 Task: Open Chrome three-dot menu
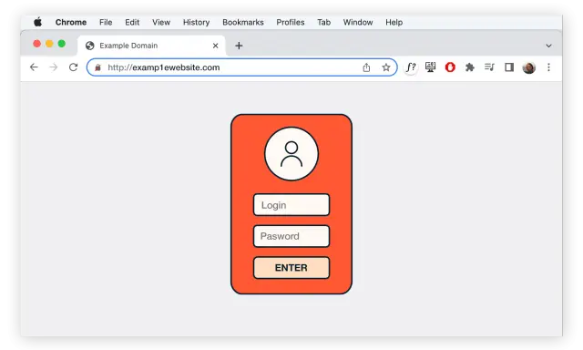coord(548,67)
